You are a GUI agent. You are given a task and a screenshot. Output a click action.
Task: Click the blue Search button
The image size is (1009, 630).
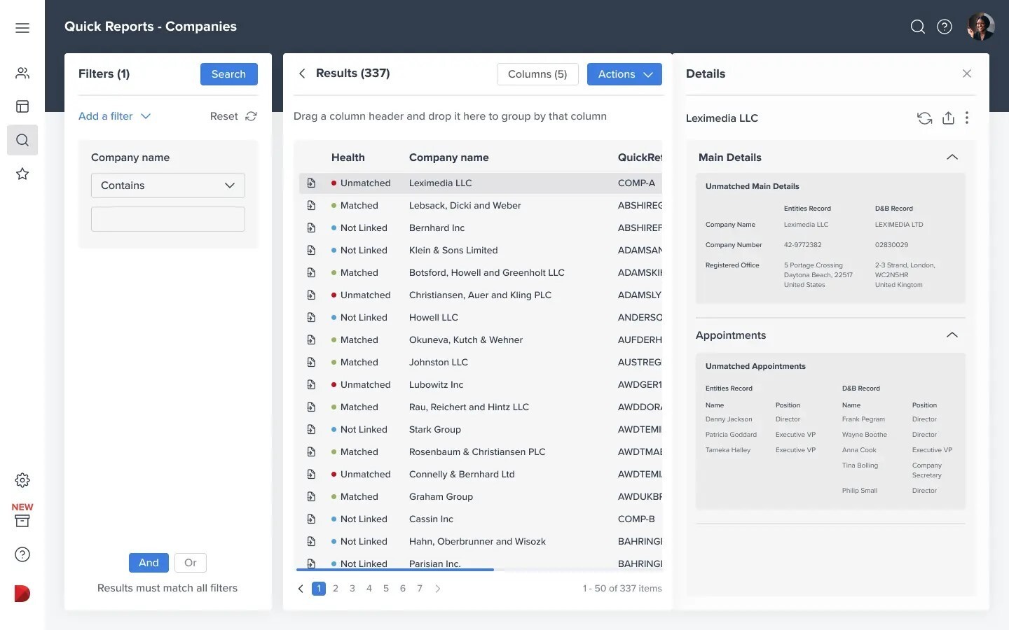(x=228, y=74)
